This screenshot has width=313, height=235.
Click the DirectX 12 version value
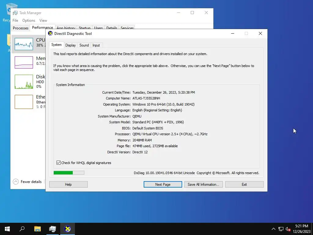click(140, 152)
